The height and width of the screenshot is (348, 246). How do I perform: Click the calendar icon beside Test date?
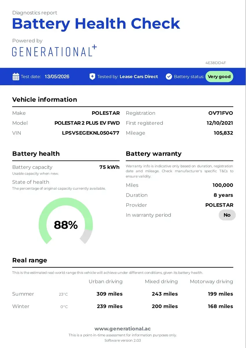pos(16,77)
